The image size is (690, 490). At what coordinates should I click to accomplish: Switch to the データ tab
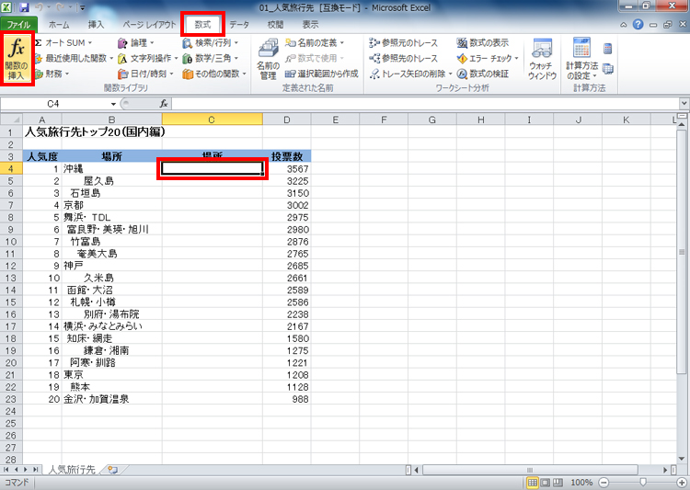(239, 25)
